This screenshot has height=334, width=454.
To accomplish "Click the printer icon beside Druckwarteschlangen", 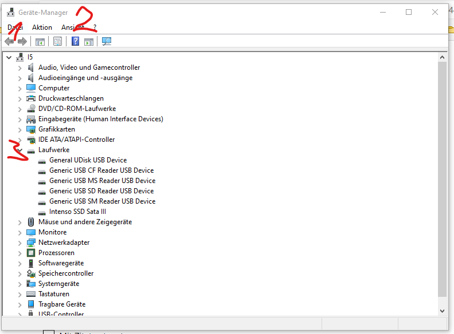I will pos(31,98).
